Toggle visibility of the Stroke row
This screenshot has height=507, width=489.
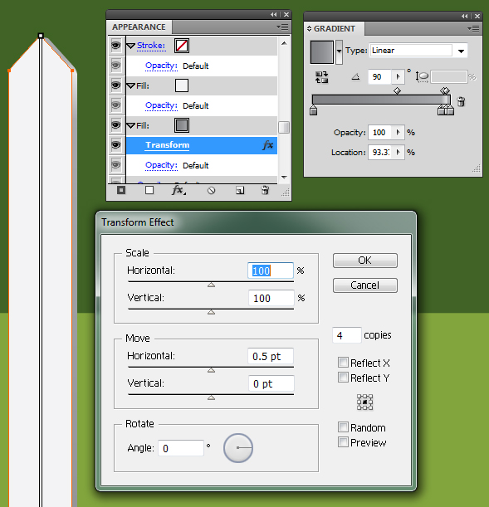(115, 46)
